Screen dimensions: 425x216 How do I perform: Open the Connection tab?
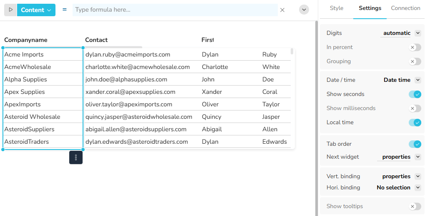click(x=405, y=8)
